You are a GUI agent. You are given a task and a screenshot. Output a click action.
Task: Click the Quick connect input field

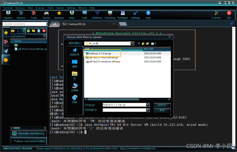coord(24,24)
